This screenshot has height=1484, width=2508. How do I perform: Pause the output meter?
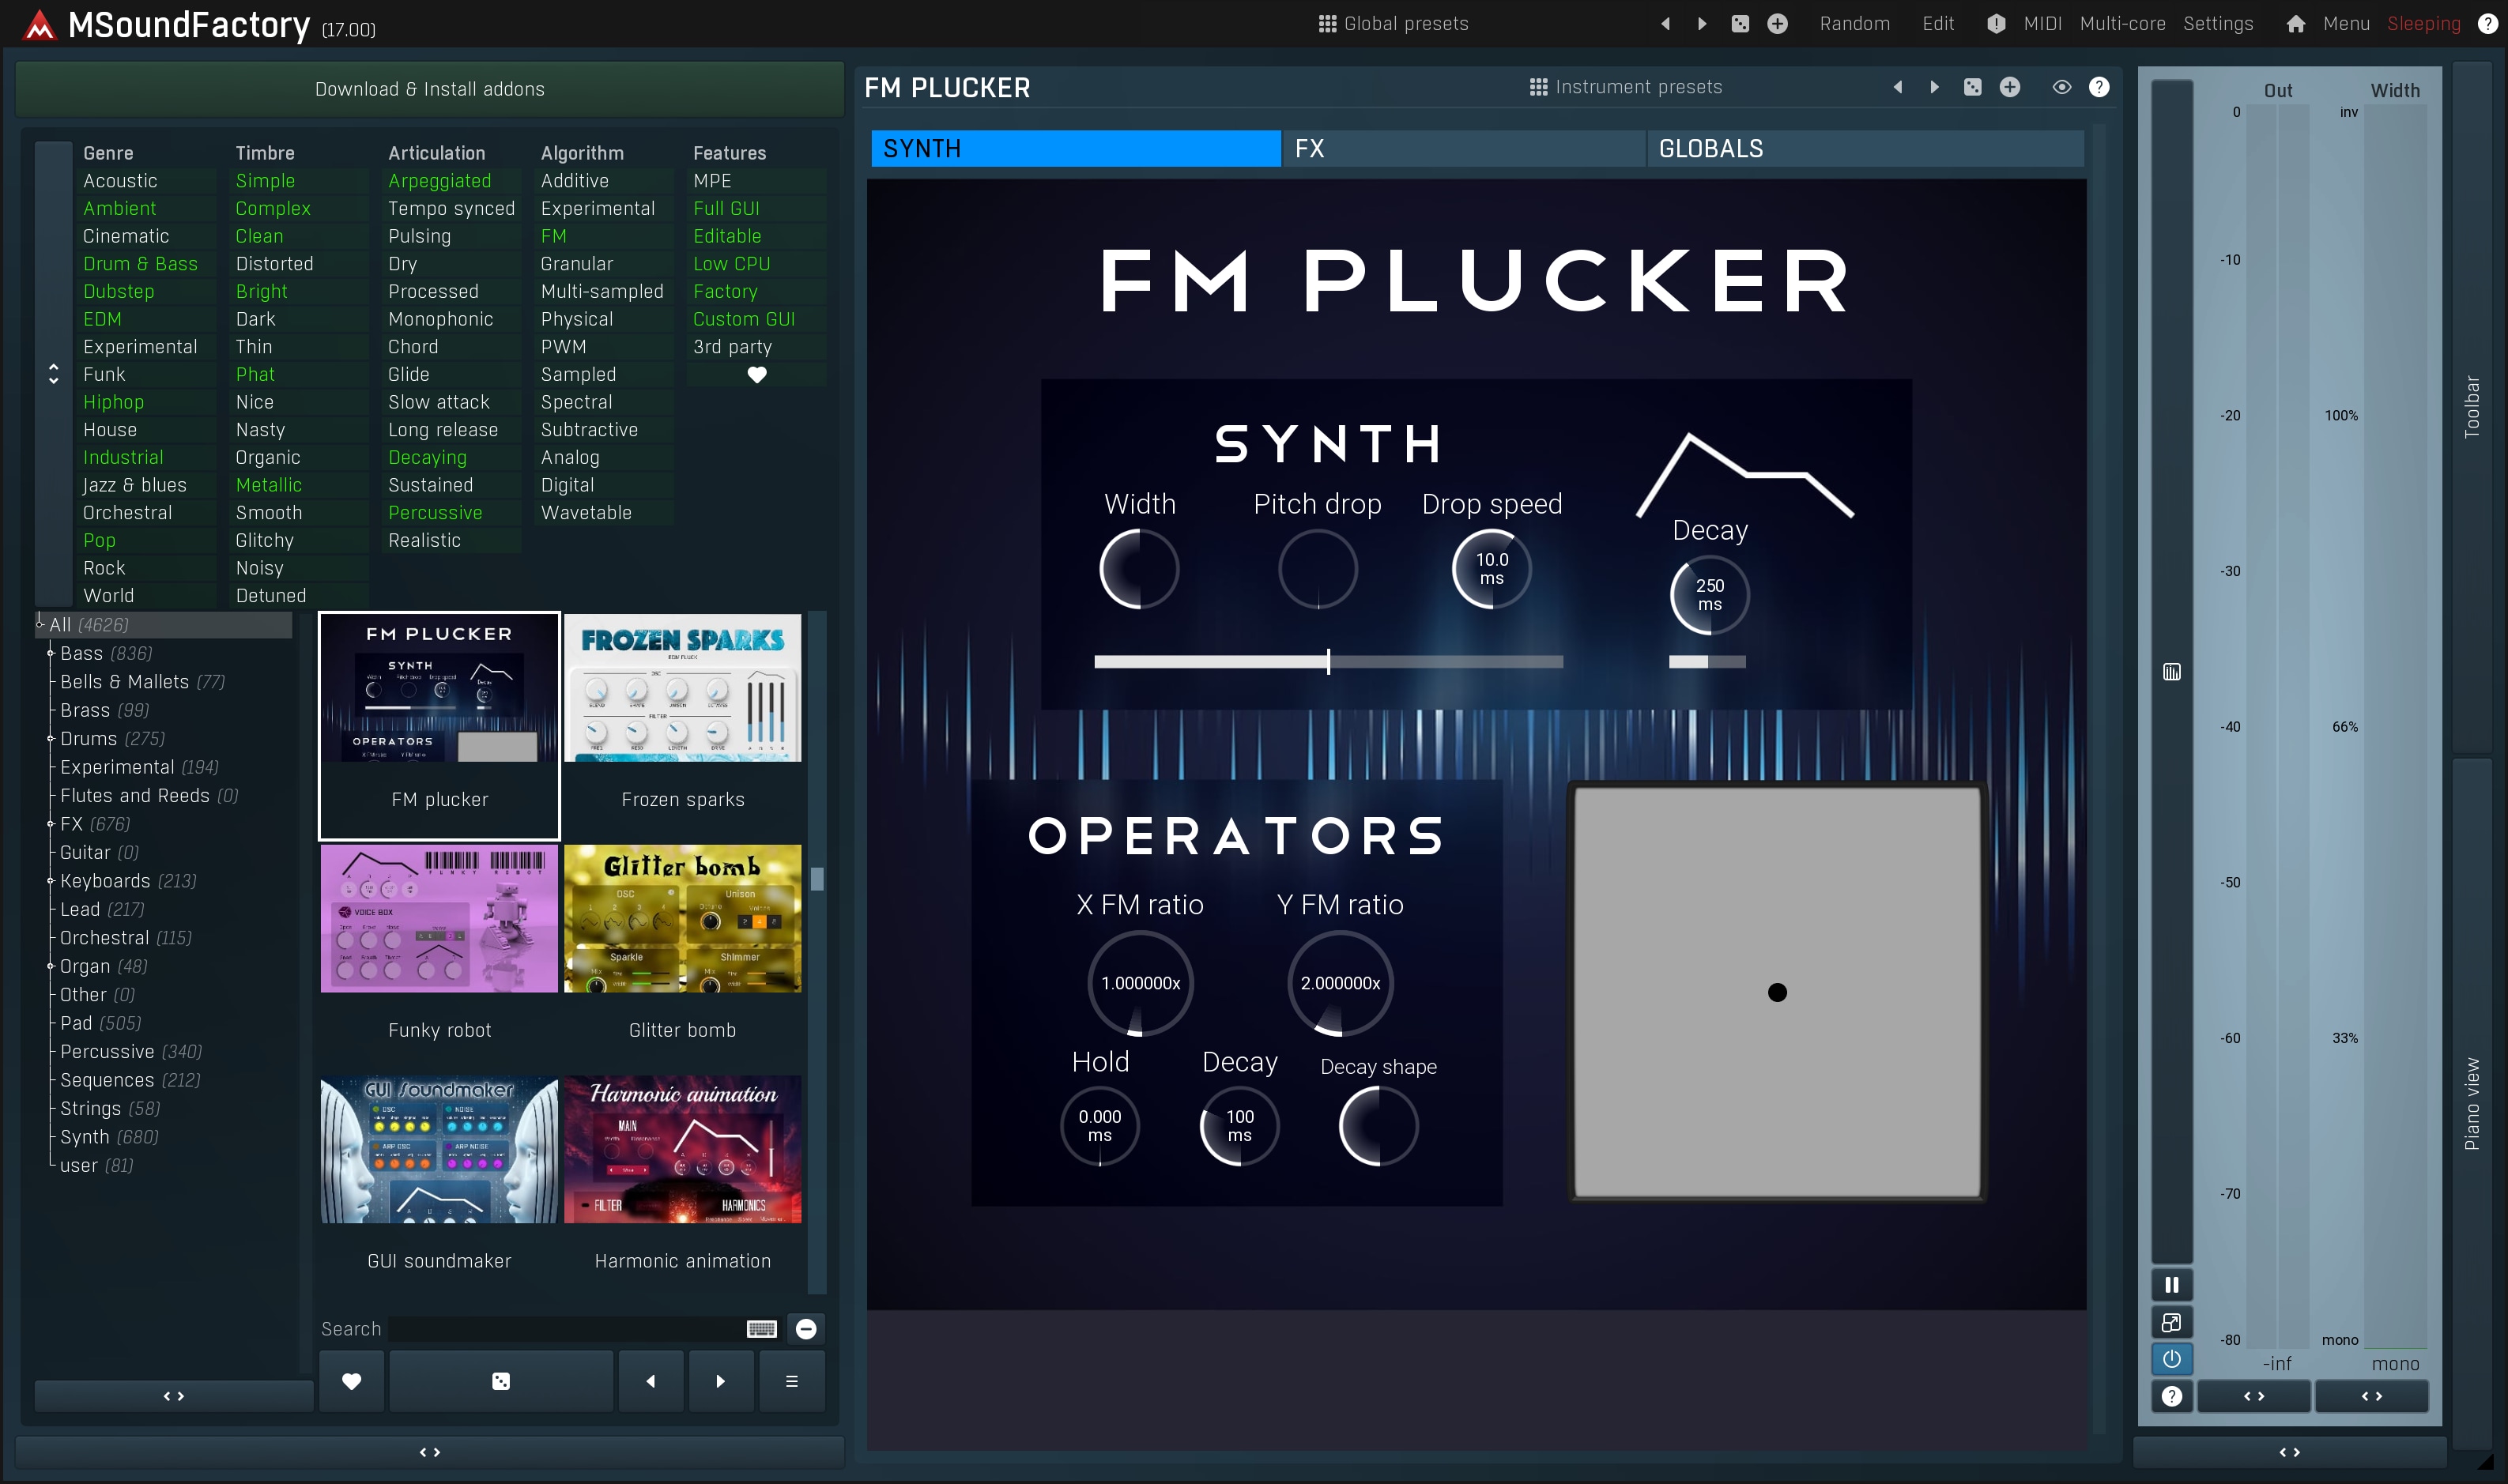(2171, 1285)
